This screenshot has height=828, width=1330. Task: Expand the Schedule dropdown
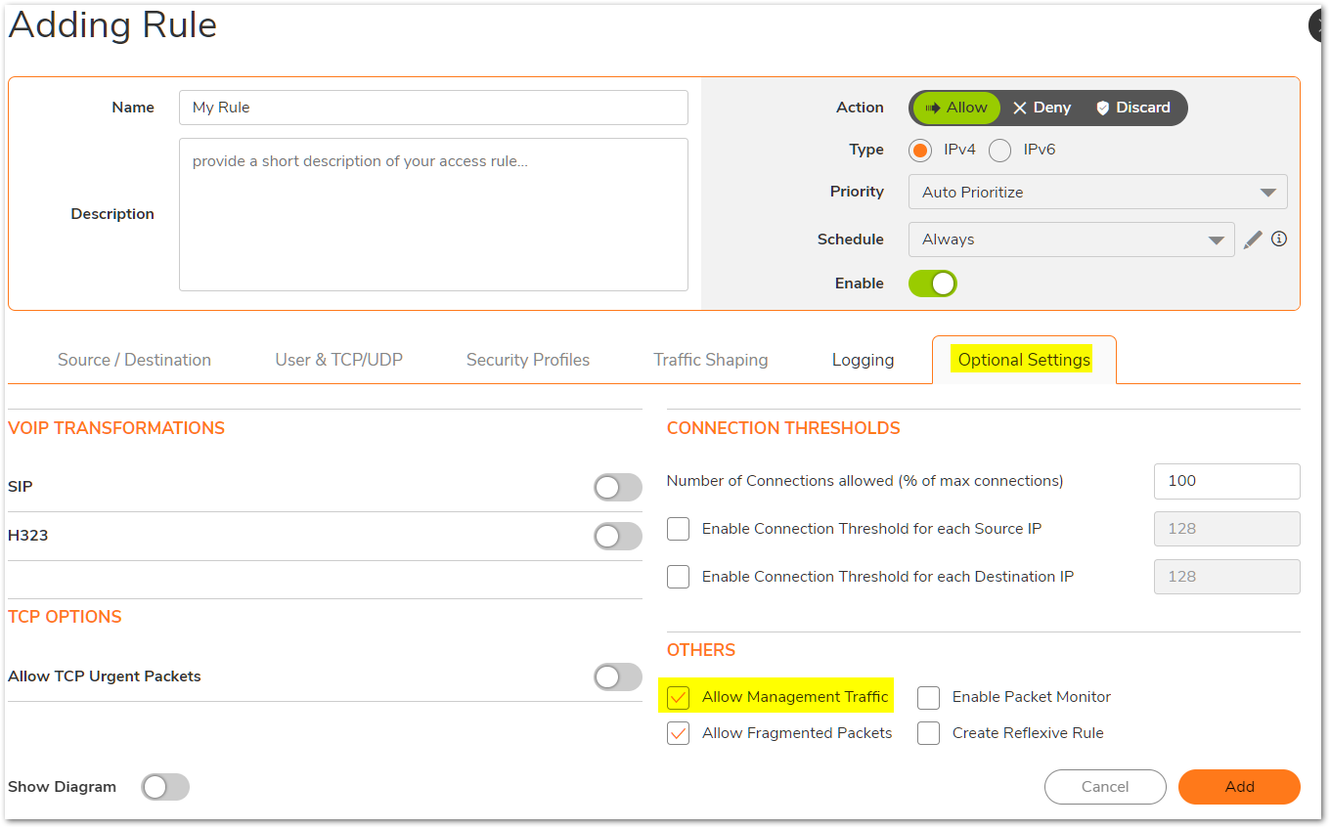pos(1071,240)
